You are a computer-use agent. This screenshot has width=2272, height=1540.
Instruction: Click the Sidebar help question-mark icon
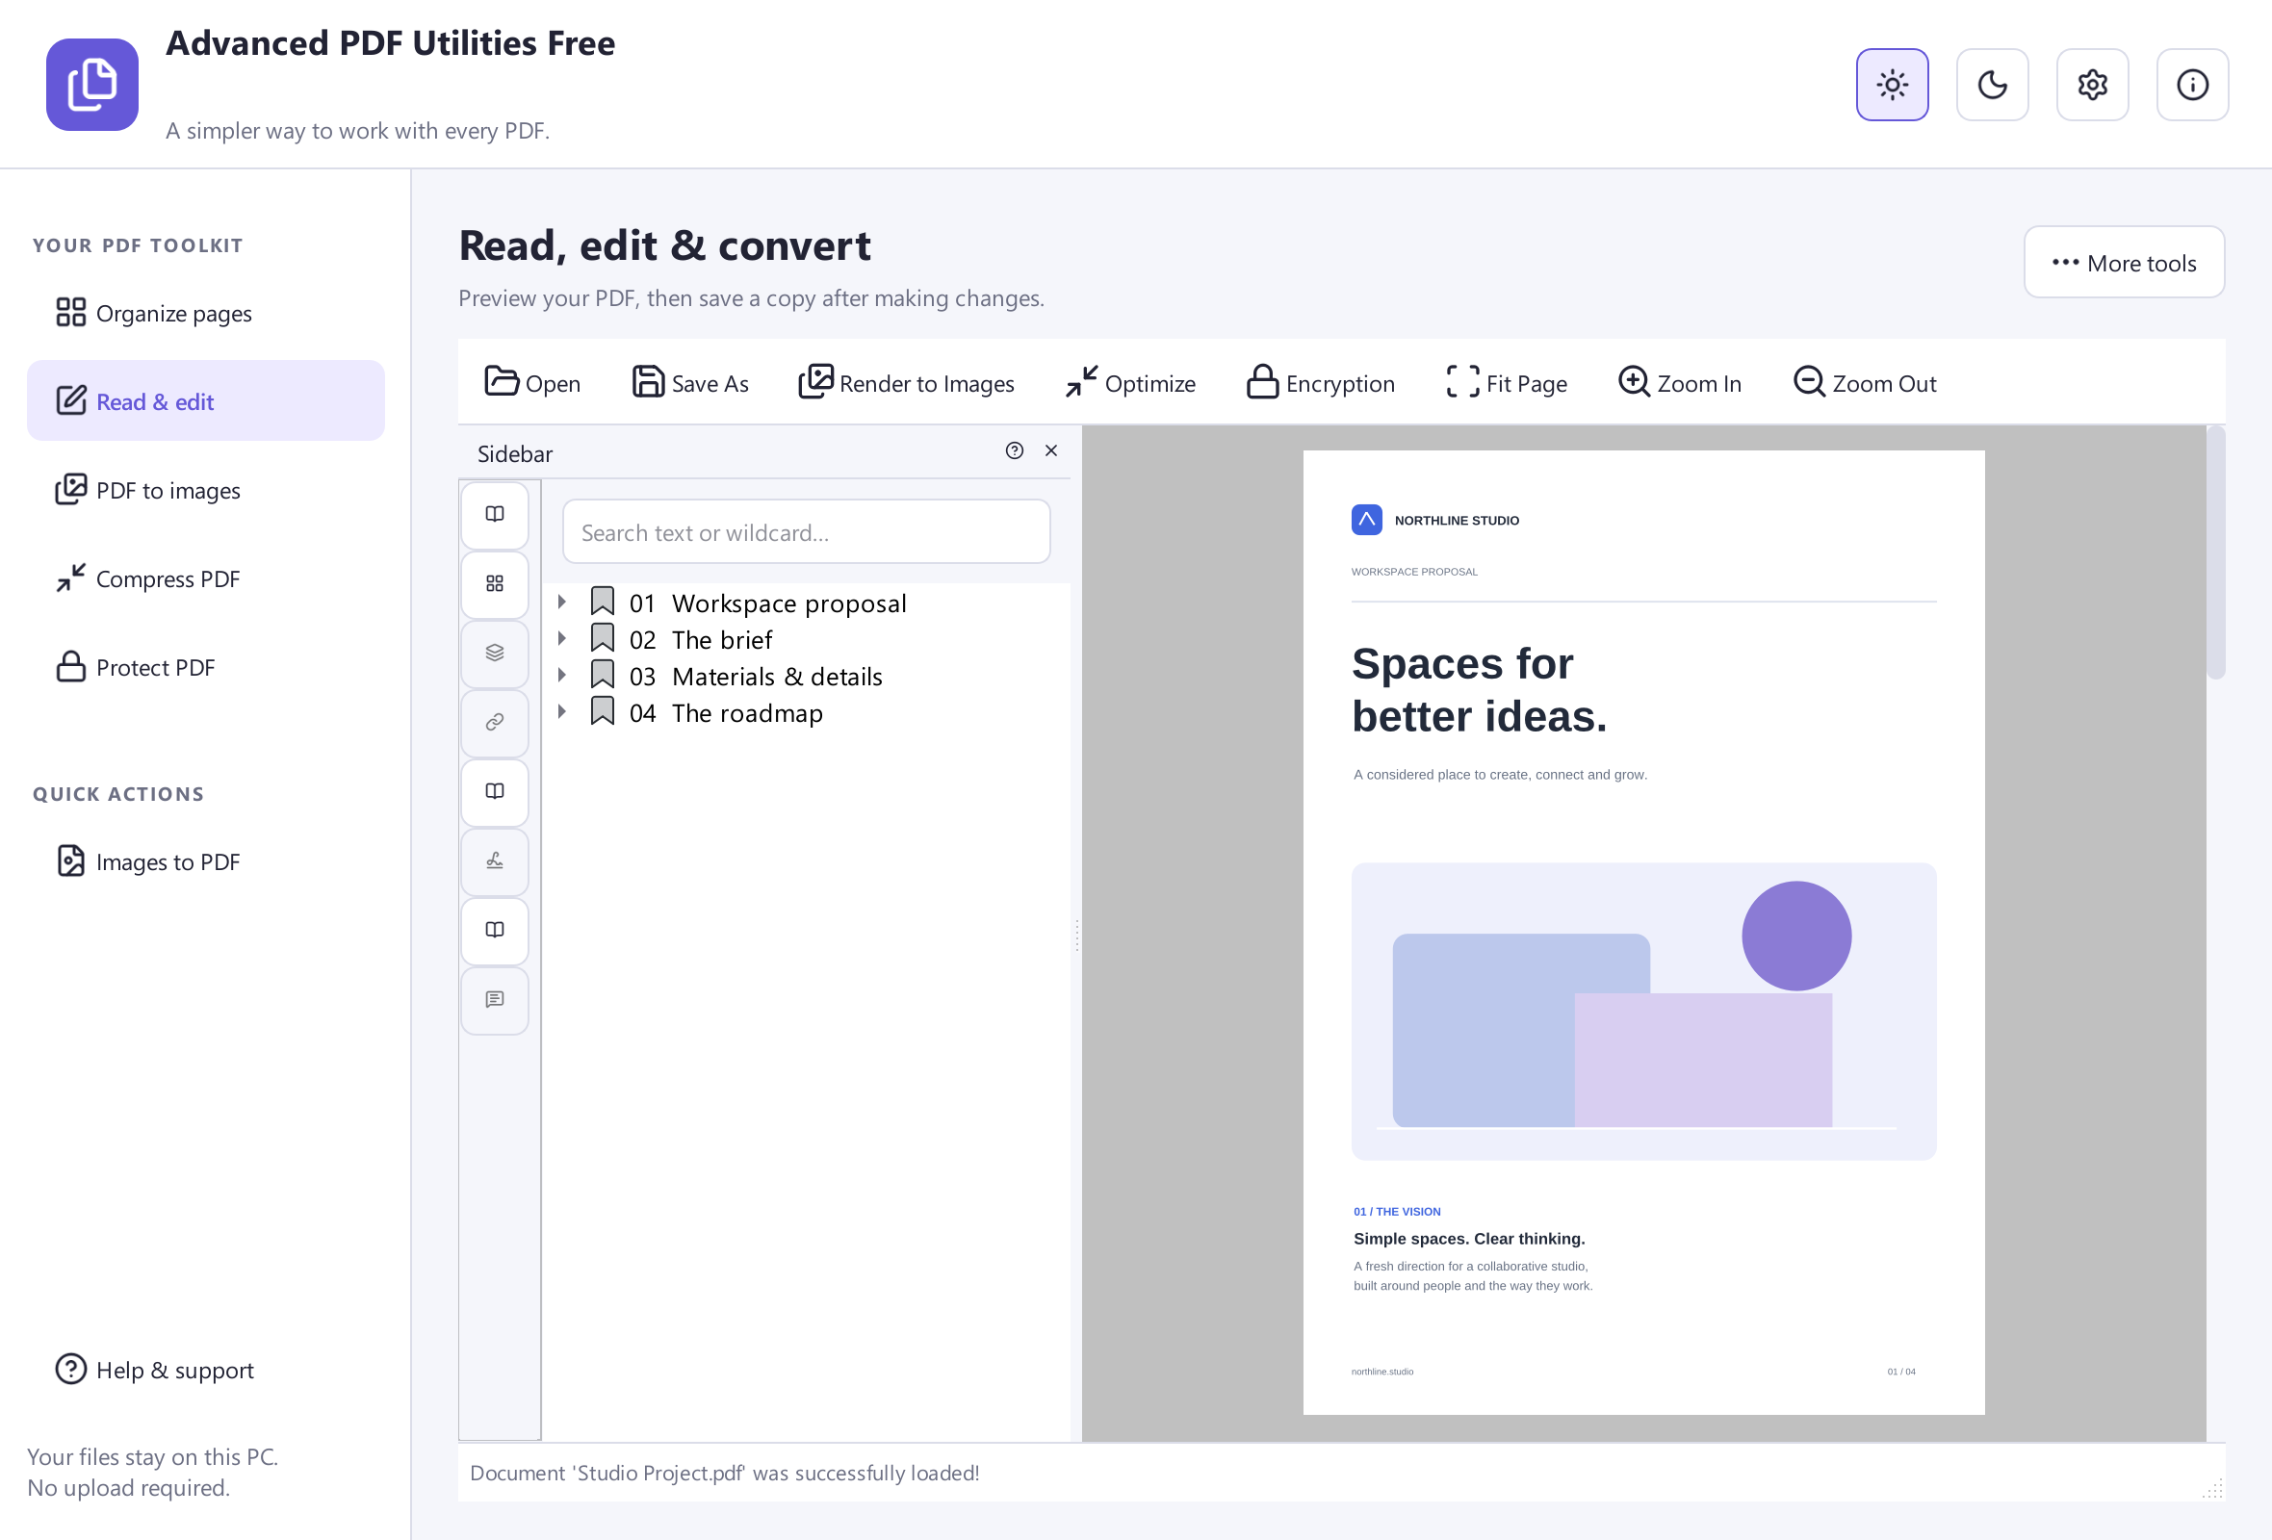[1015, 450]
